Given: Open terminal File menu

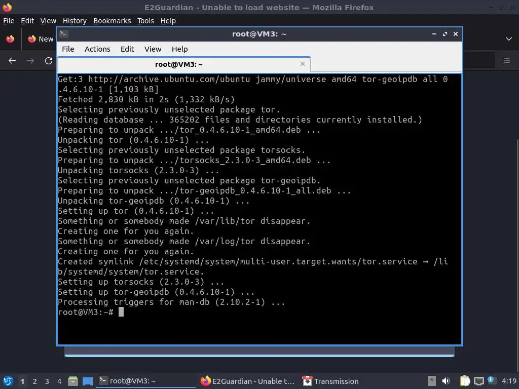Looking at the screenshot, I should coord(68,49).
